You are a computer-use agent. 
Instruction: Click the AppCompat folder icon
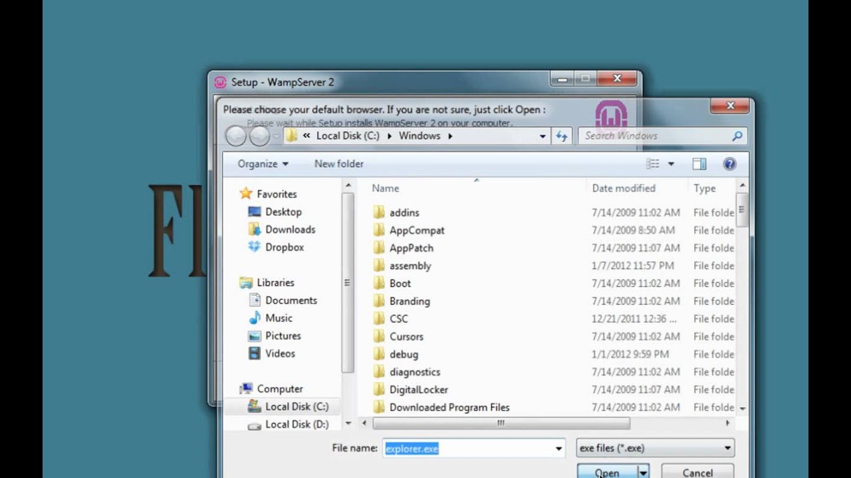click(x=379, y=230)
